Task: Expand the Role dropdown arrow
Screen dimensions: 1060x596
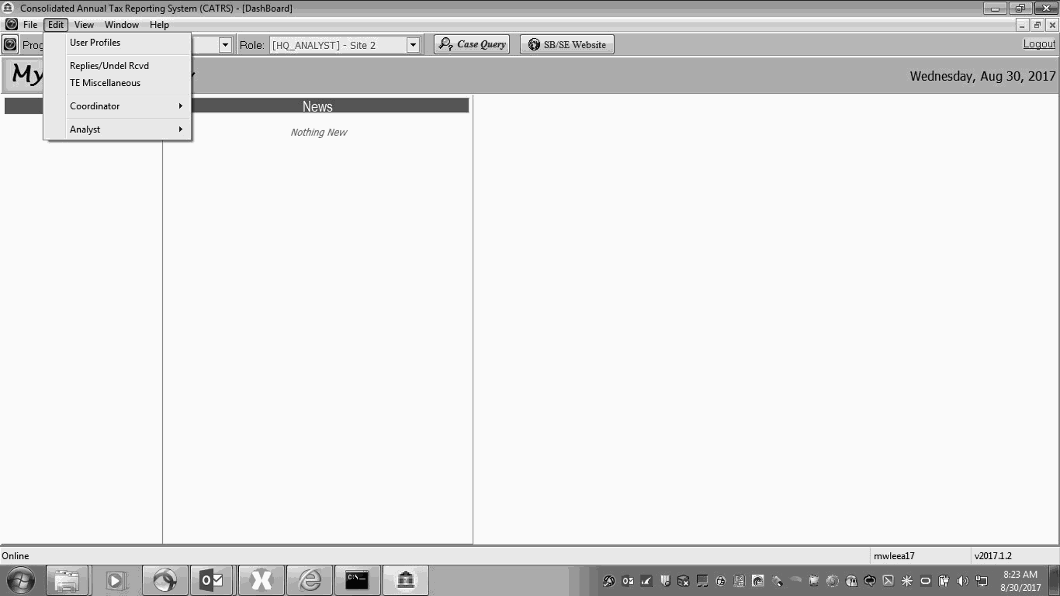Action: 413,45
